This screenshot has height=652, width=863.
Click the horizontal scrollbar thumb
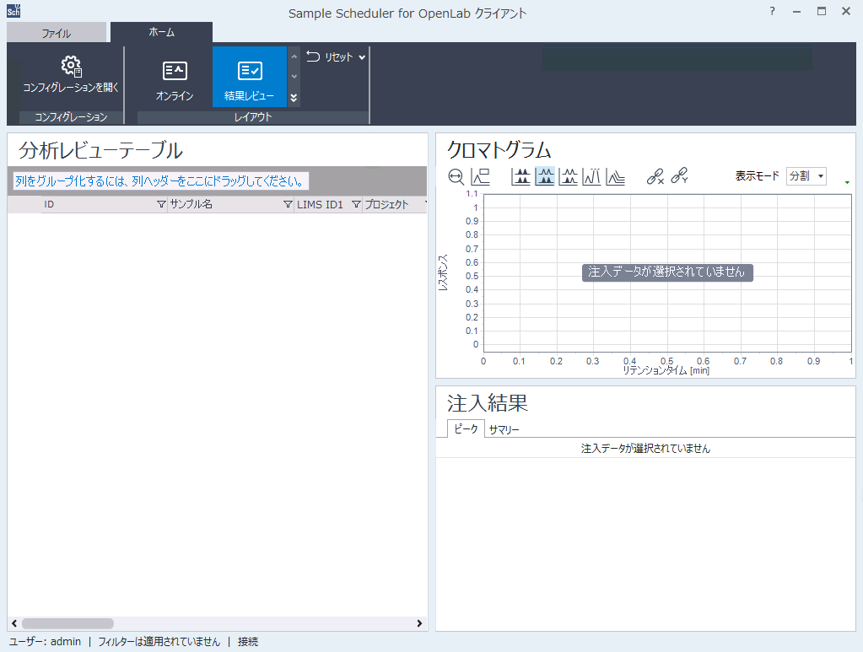(67, 623)
